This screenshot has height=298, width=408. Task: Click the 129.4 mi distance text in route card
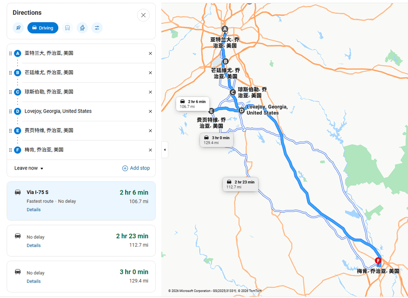139,281
